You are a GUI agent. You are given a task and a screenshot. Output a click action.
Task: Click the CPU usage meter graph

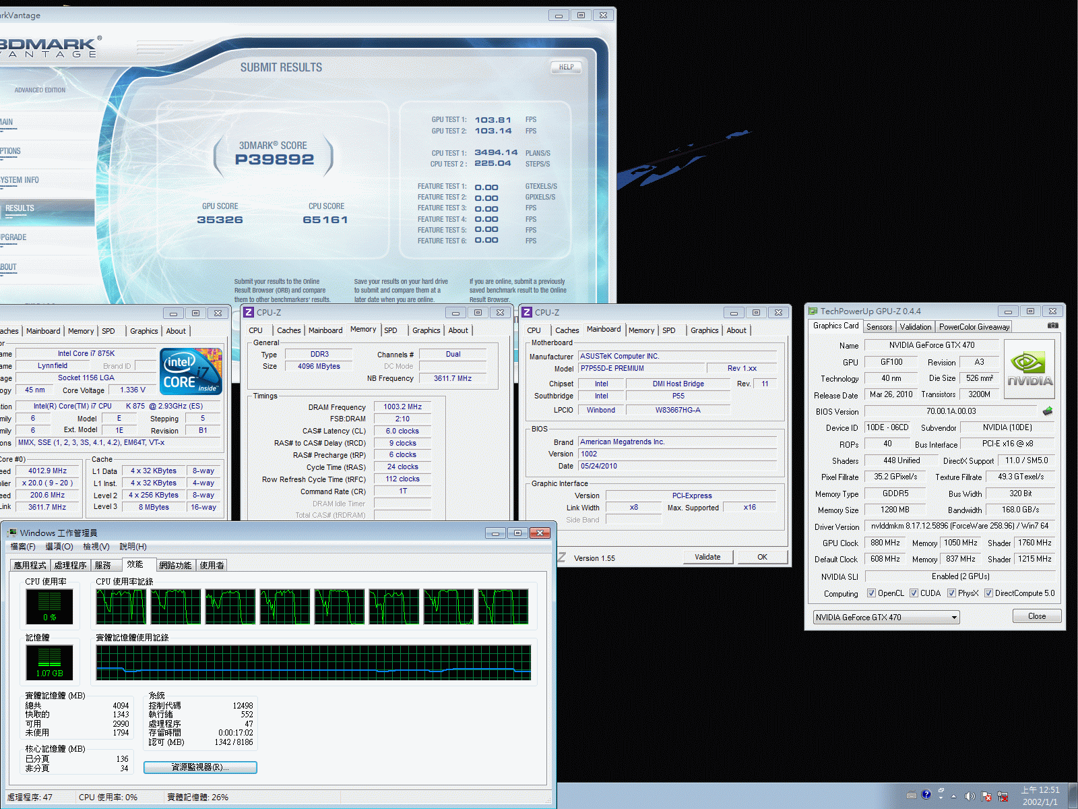50,605
